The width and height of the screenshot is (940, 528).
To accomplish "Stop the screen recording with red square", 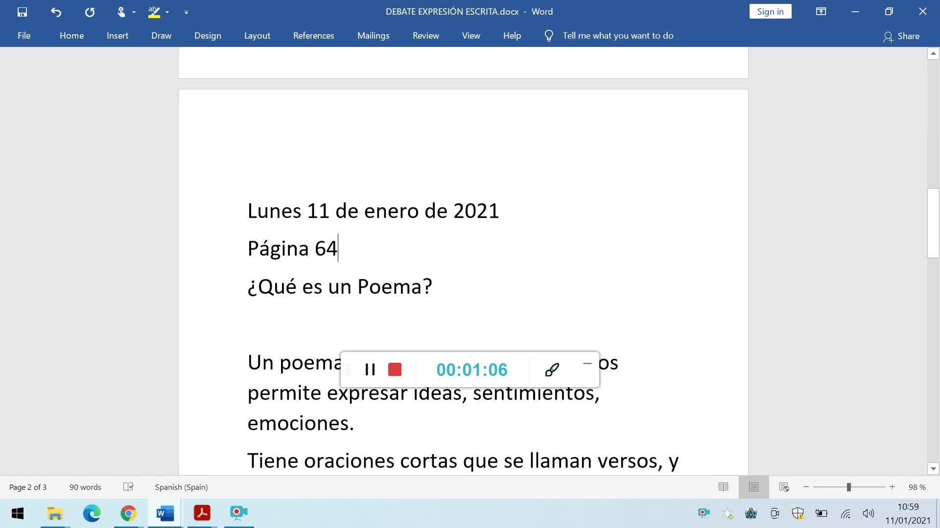I will click(x=395, y=370).
